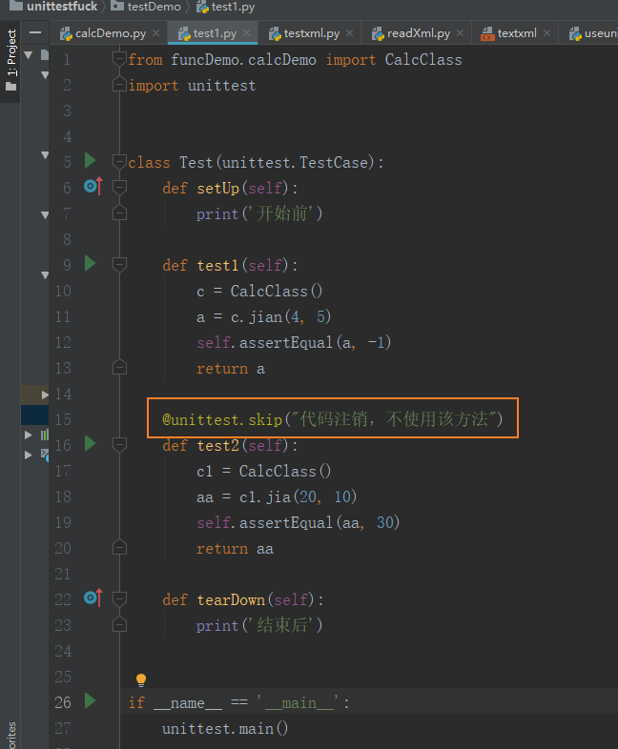
Task: Run test2 via gutter arrow on line 16
Action: pos(90,443)
